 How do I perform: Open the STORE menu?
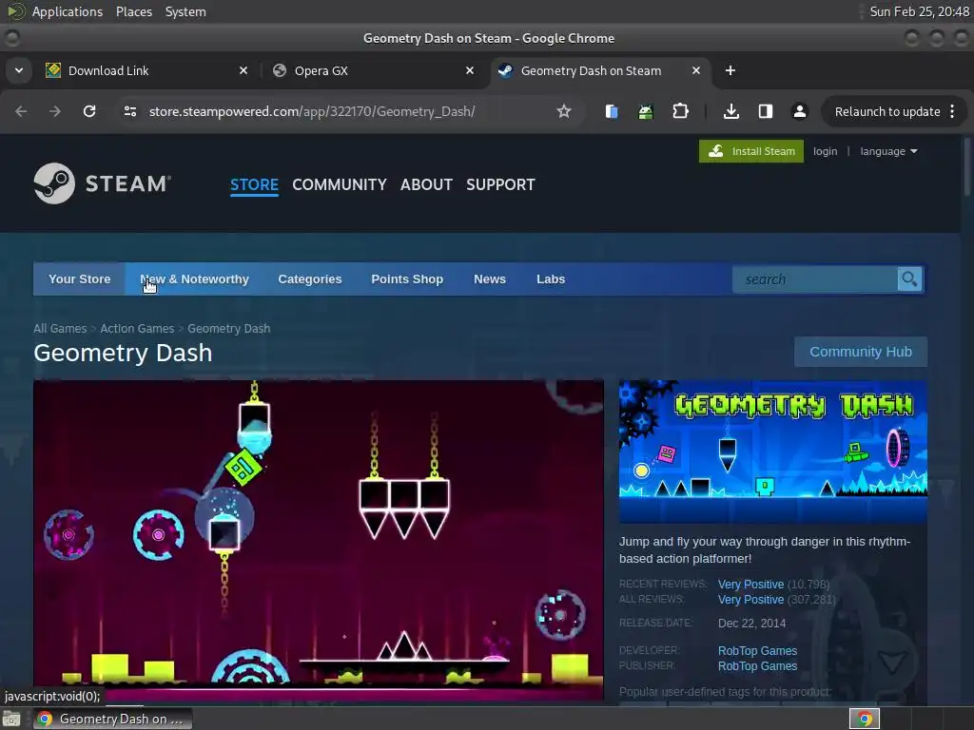pos(254,184)
